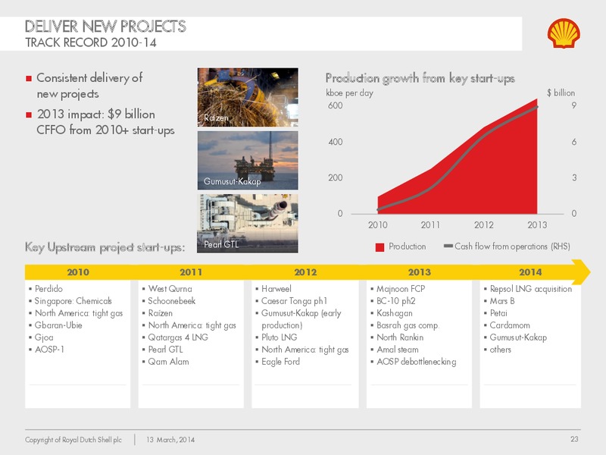The height and width of the screenshot is (455, 606).
Task: Click 'Key Upstream project start-ups:' heading
Action: click(x=105, y=247)
